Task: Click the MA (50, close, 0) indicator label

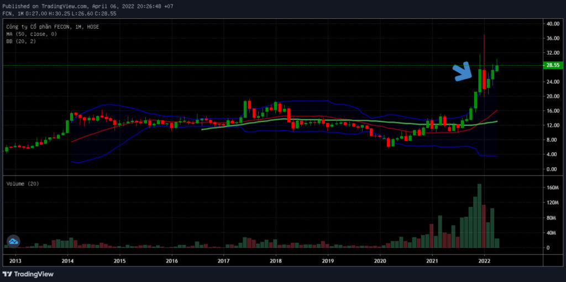Action: [x=32, y=34]
